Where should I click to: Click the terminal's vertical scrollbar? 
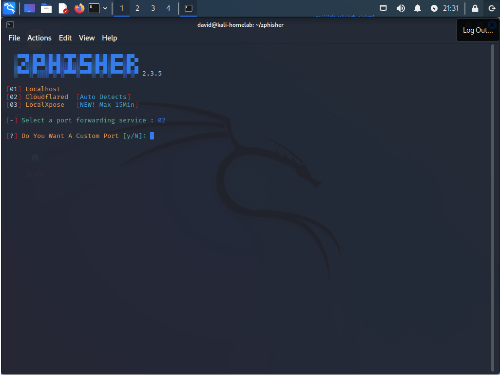[493, 207]
